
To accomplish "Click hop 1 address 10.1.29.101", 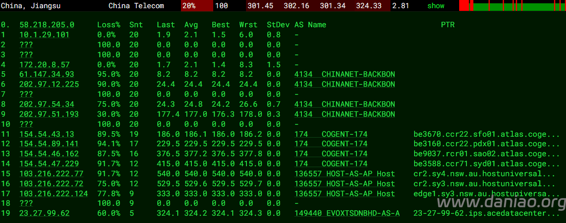I will point(44,35).
